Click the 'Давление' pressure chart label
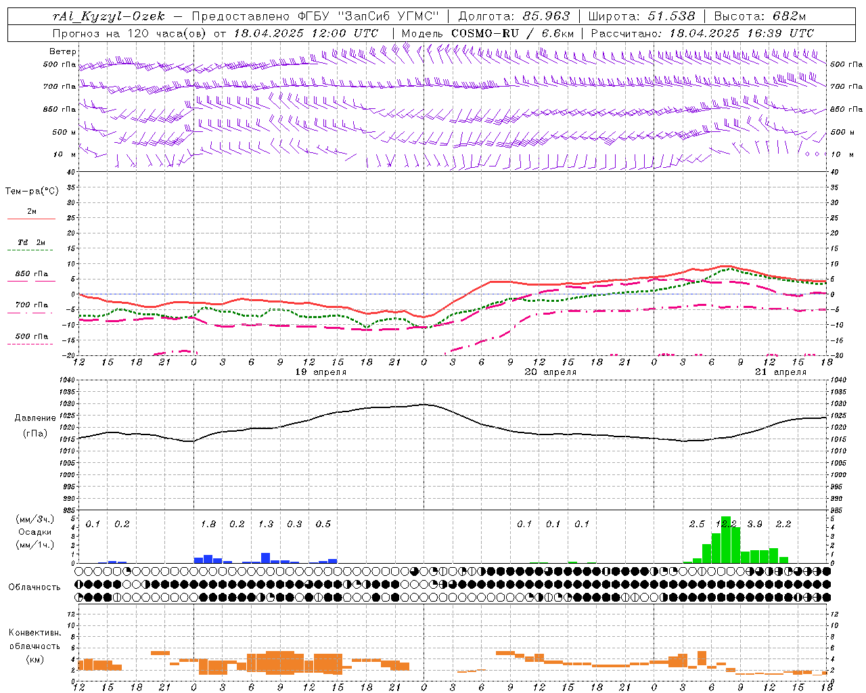The height and width of the screenshot is (693, 866). point(35,418)
